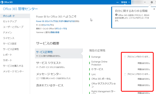Expand the 管理者 dropdown menu

point(125,2)
